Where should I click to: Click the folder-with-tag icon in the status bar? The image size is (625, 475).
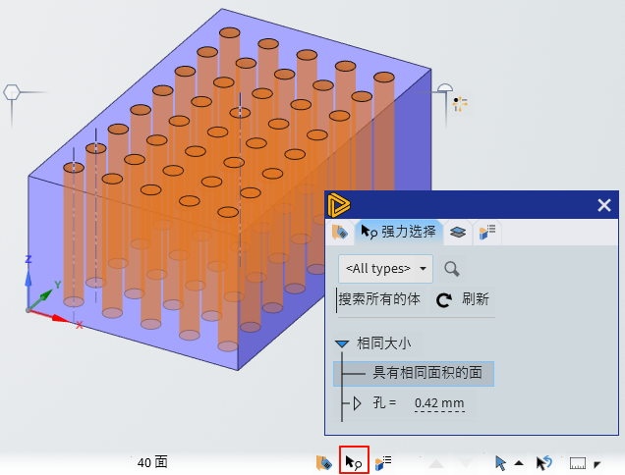coord(323,462)
